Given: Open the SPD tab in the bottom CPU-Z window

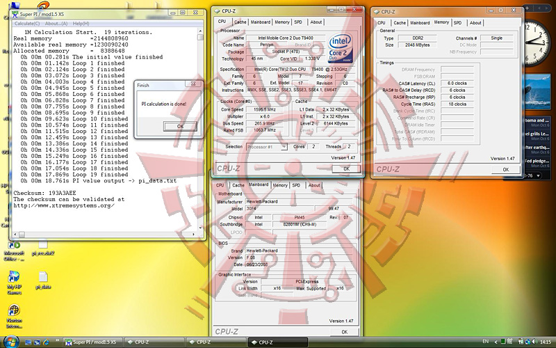Looking at the screenshot, I should click(x=297, y=185).
